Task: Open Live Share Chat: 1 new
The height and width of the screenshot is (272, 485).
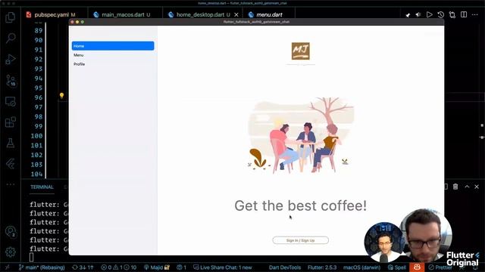Action: point(222,267)
